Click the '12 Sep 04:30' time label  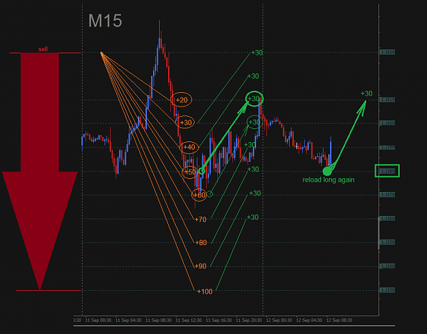point(309,320)
